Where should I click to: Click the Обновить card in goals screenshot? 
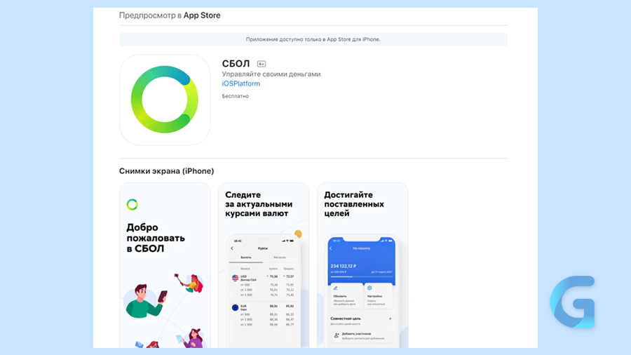coord(346,296)
